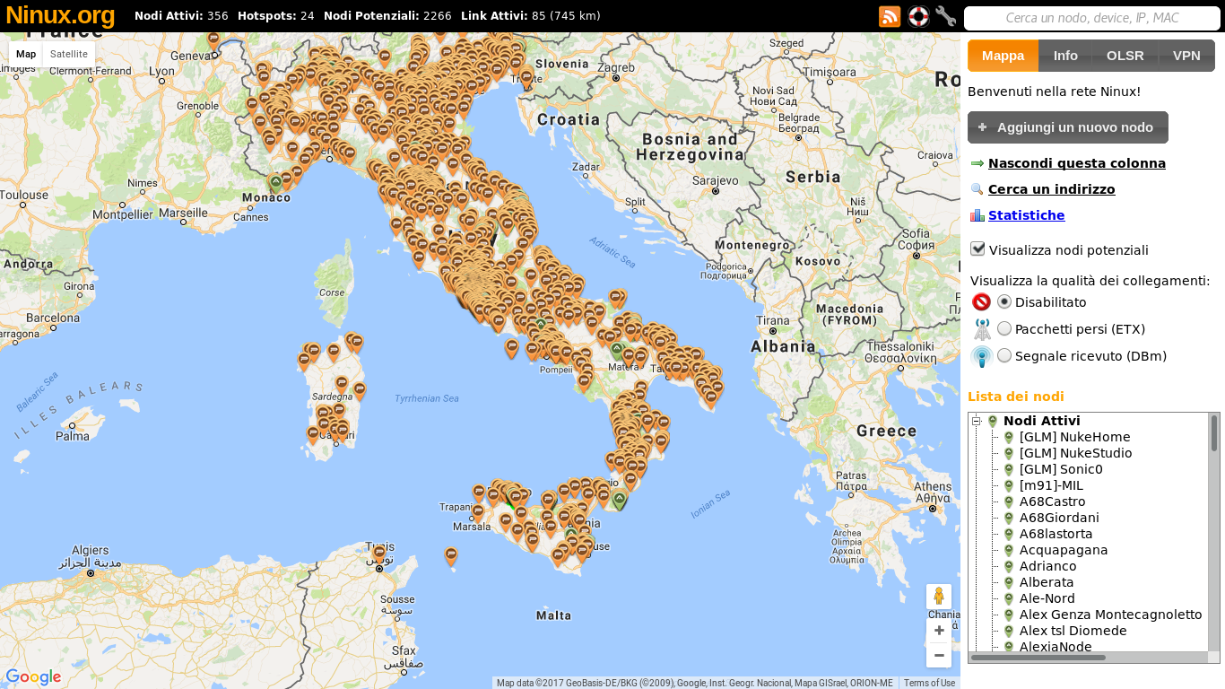The image size is (1225, 689).
Task: Focus the node search field
Action: click(1092, 18)
